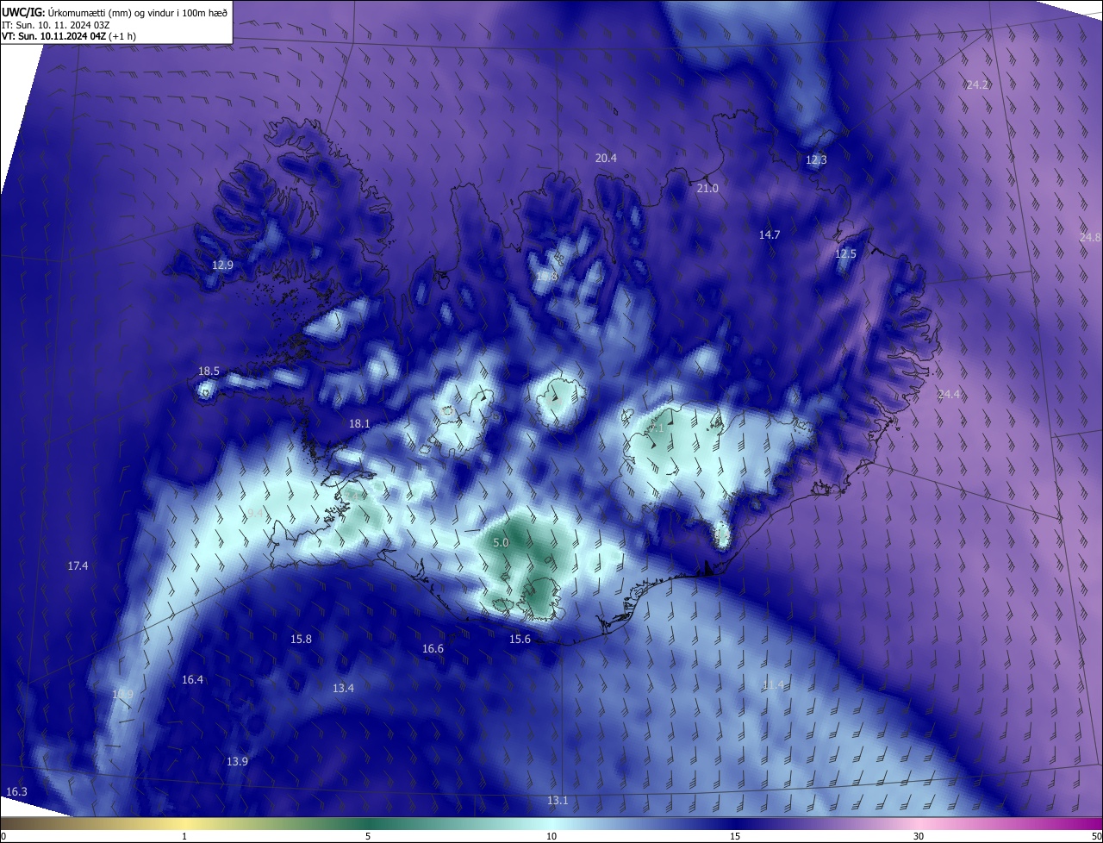Click the 13.1 value label
The height and width of the screenshot is (843, 1103).
(x=558, y=800)
